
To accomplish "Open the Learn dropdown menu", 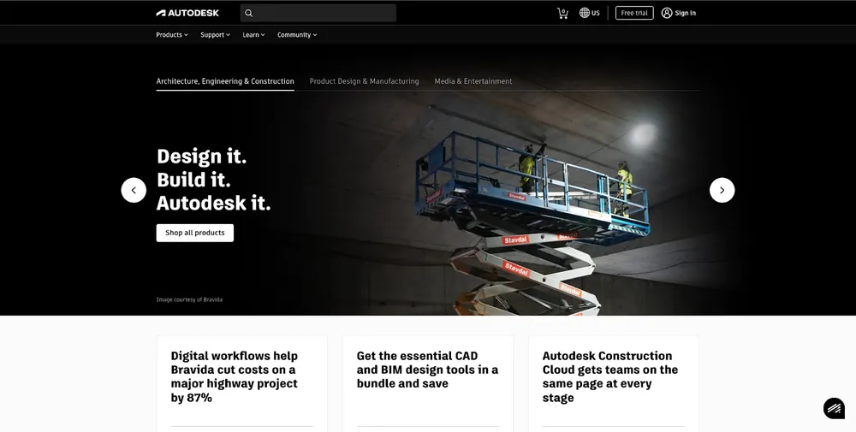I will click(x=253, y=35).
